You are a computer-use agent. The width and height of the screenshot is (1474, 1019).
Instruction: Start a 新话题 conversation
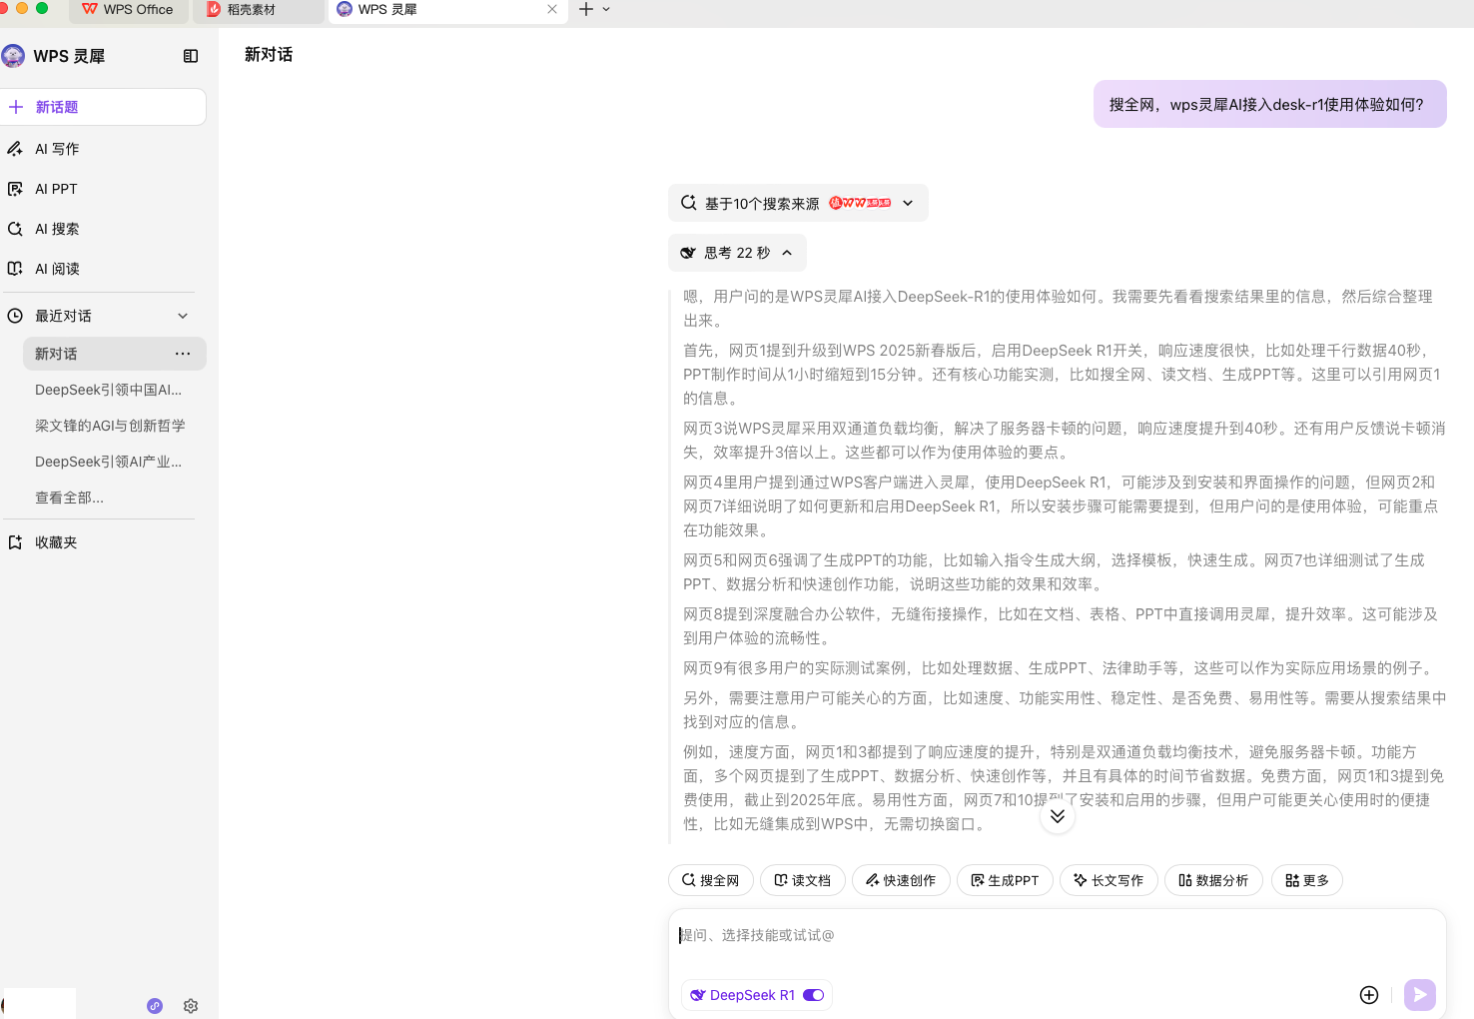pos(57,107)
